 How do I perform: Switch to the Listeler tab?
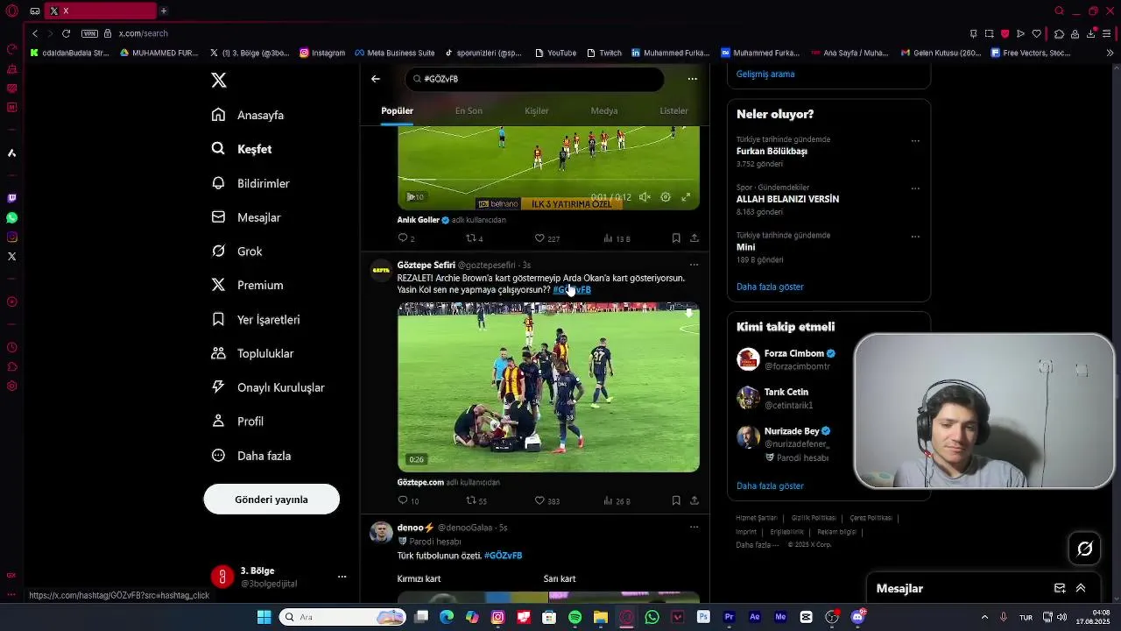[673, 111]
